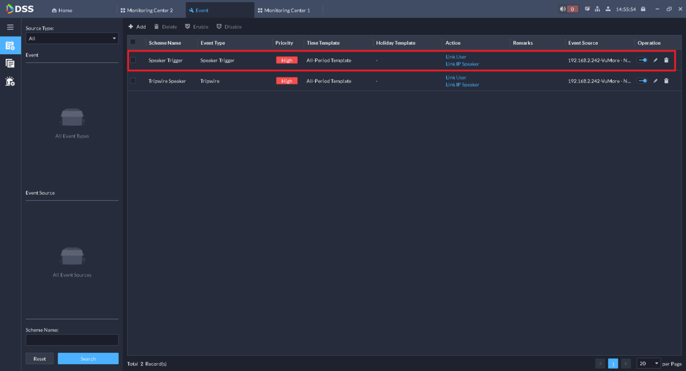
Task: Delete the Speaker Trigger scheme with trash icon
Action: coord(666,60)
